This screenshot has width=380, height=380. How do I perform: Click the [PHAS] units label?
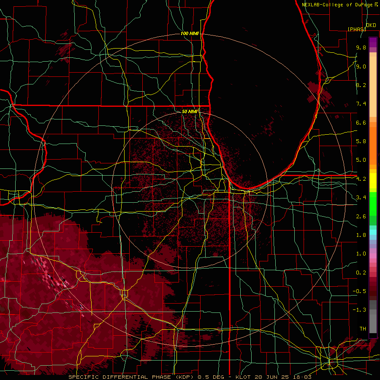click(x=357, y=29)
